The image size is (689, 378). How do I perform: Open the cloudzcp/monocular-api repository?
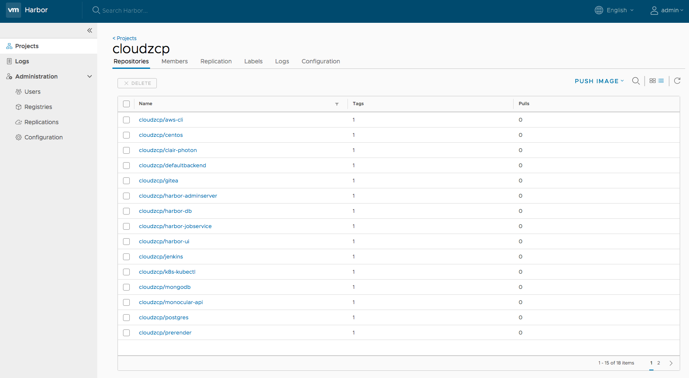click(171, 302)
